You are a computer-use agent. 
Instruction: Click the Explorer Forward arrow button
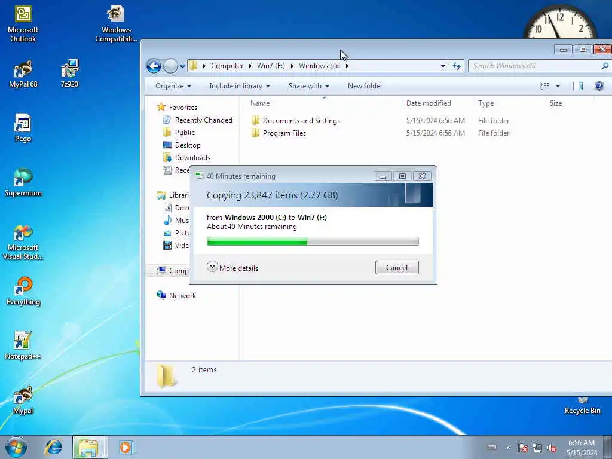click(170, 66)
